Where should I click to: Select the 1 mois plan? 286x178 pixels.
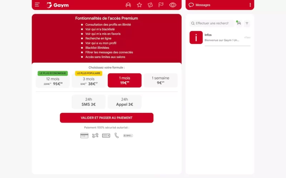[124, 80]
